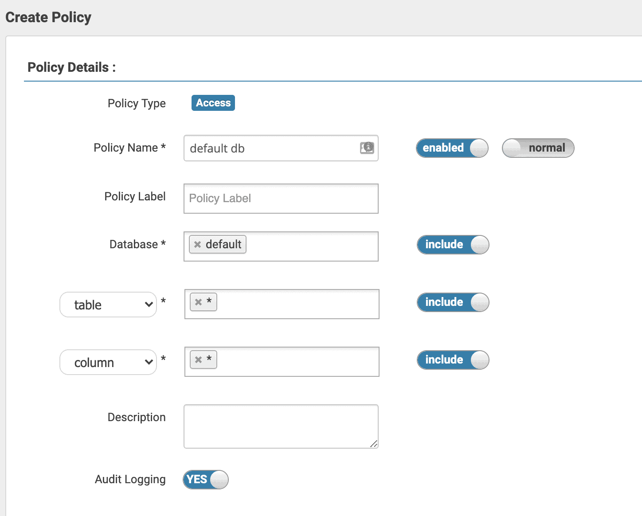Turn off Audit Logging
Viewport: 642px width, 516px height.
205,479
